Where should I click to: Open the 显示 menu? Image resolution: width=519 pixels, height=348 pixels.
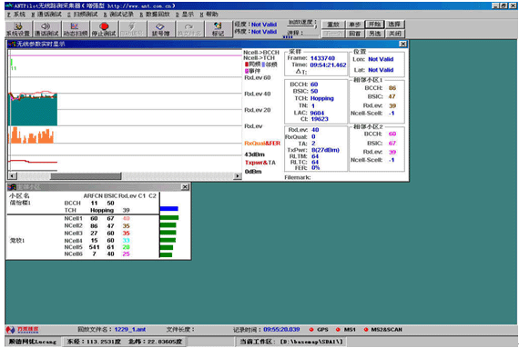185,15
